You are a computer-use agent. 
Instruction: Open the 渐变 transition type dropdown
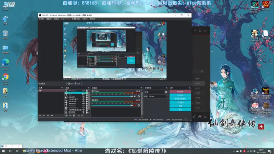(x=154, y=92)
